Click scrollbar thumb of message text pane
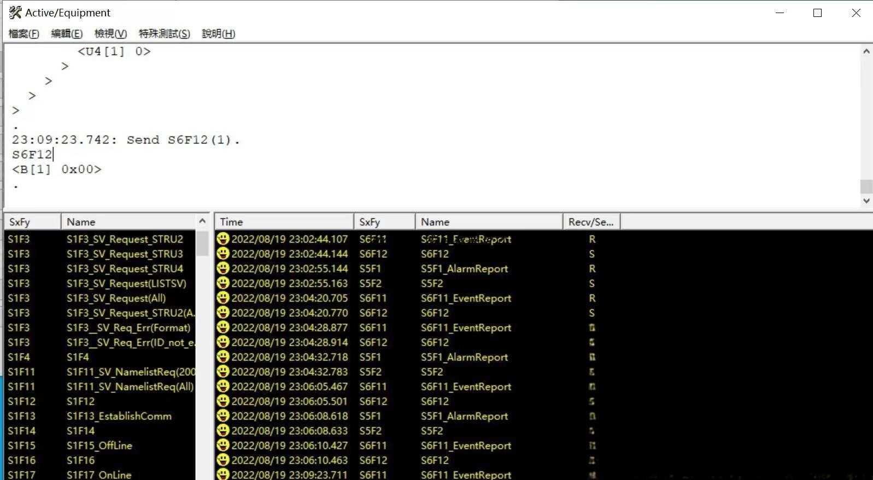Image resolution: width=873 pixels, height=480 pixels. 866,186
